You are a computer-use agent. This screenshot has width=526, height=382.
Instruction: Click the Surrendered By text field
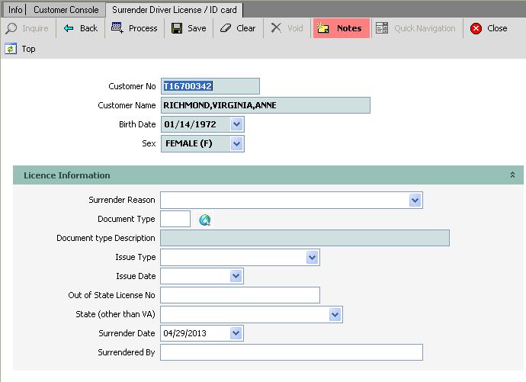coord(290,352)
